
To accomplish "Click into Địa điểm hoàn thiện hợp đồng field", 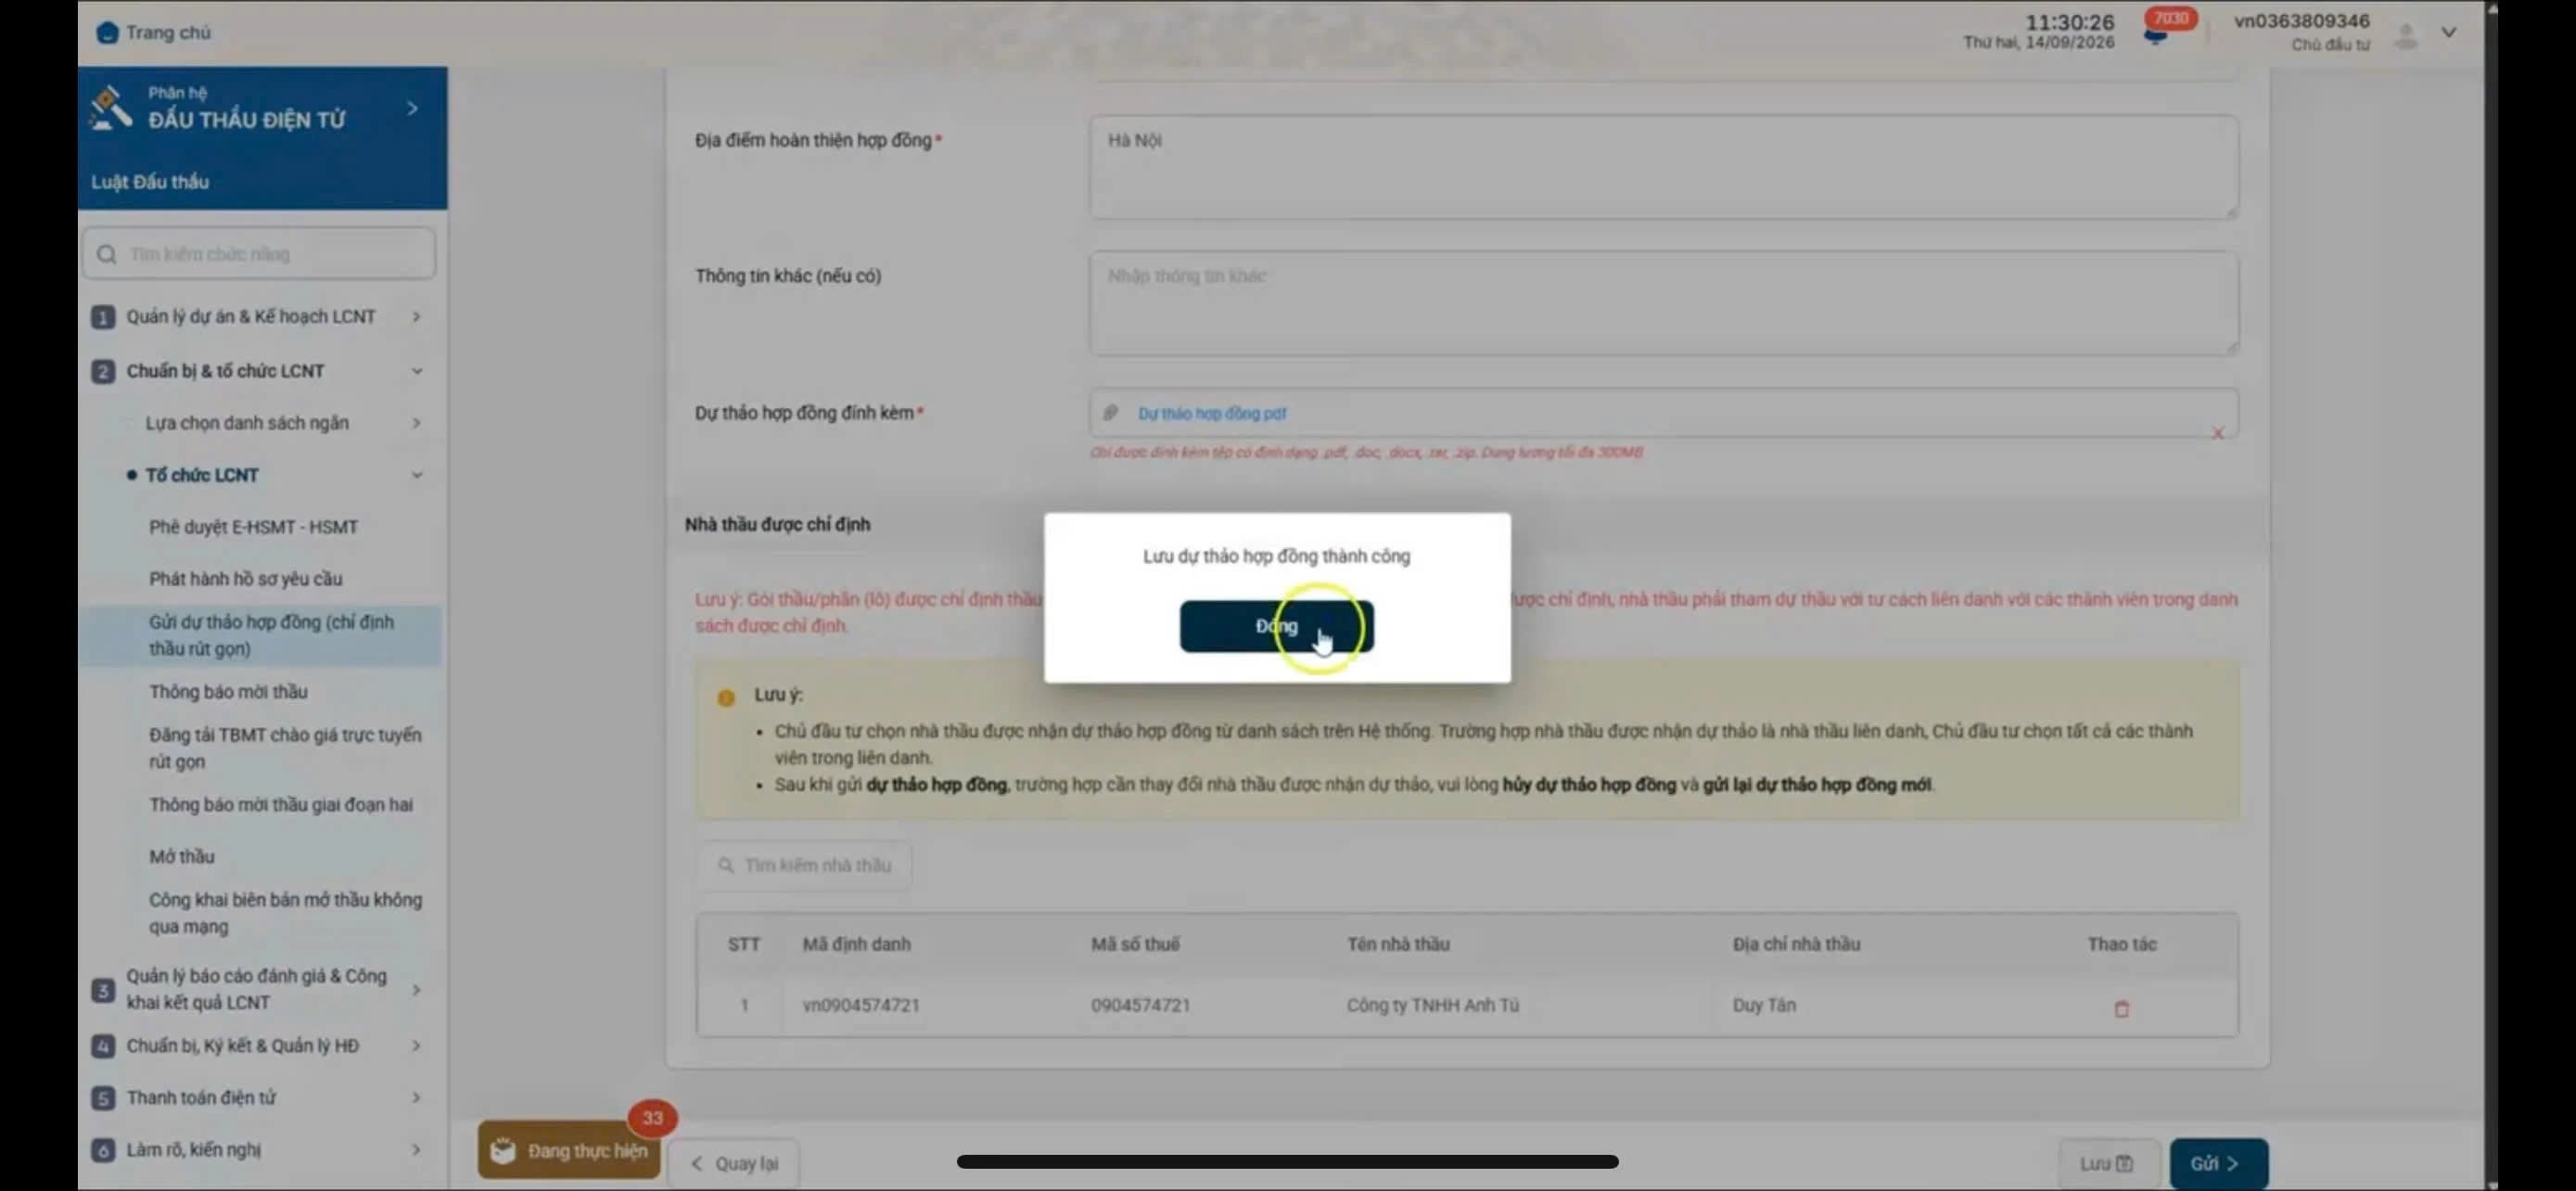I will tap(1663, 167).
